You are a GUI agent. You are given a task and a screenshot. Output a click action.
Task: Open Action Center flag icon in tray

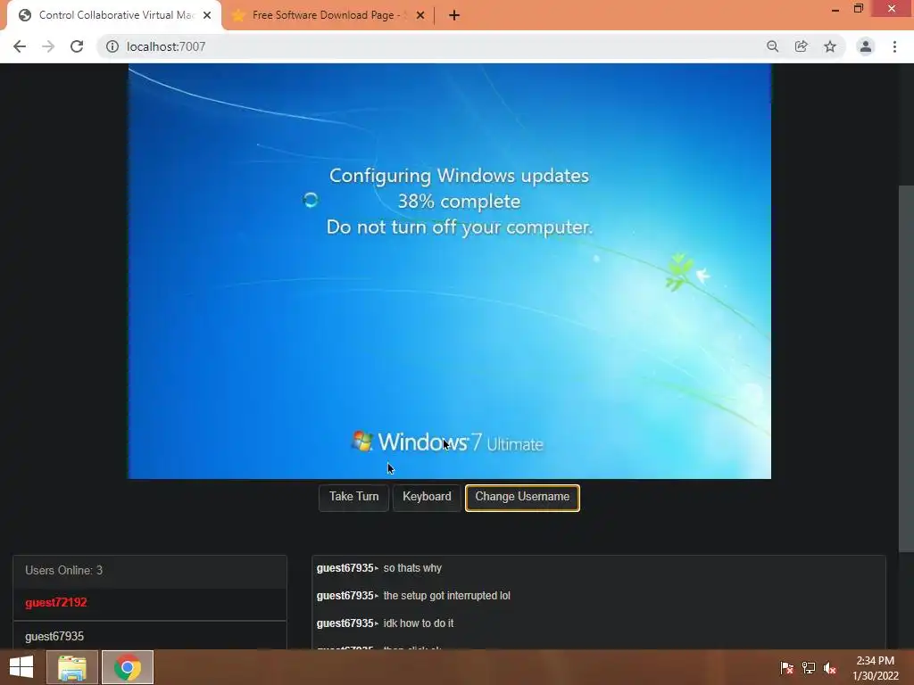[787, 668]
